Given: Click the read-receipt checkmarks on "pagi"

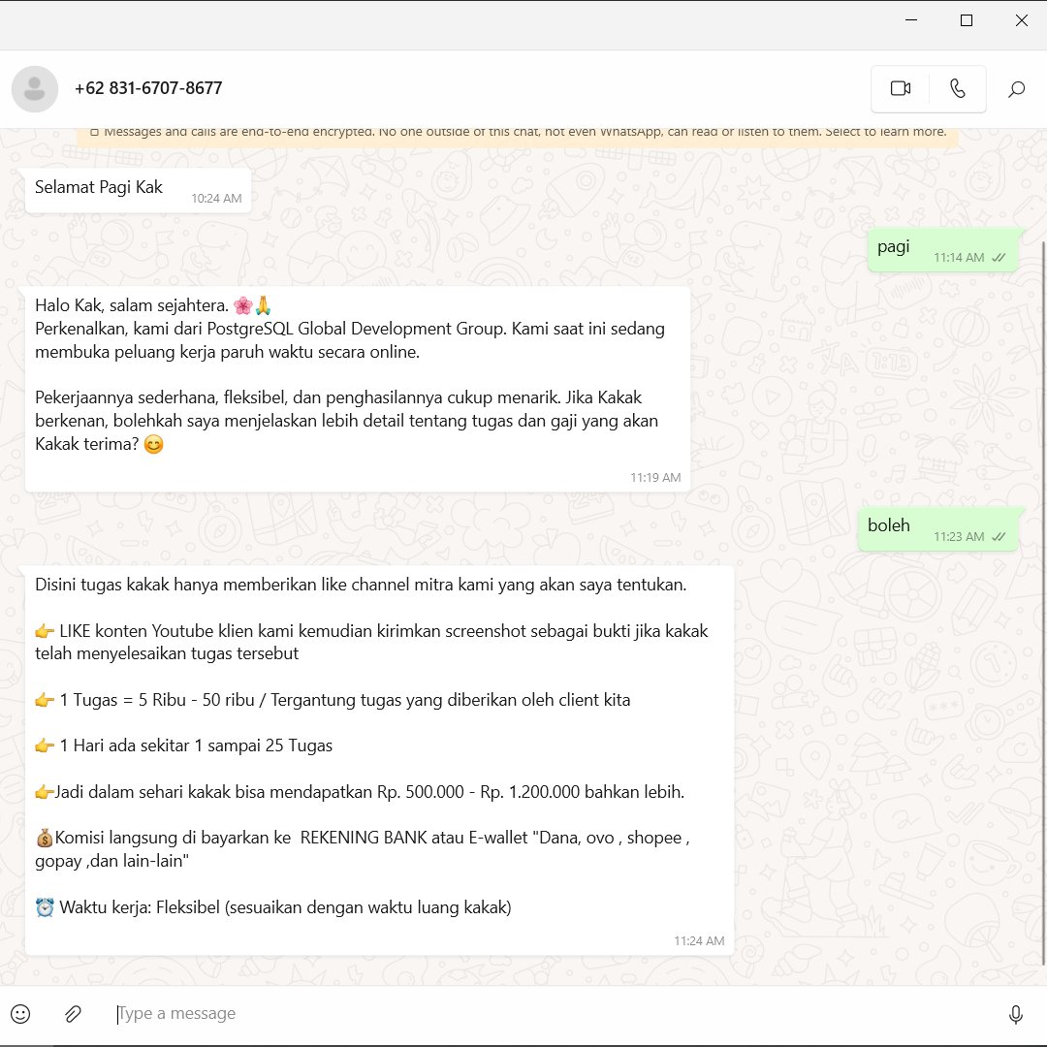Looking at the screenshot, I should point(999,258).
